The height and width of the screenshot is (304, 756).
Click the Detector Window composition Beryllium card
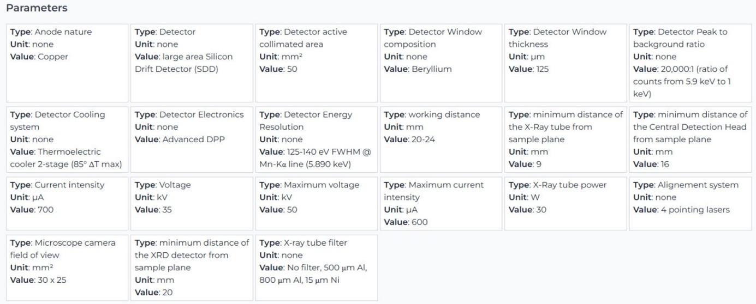440,63
